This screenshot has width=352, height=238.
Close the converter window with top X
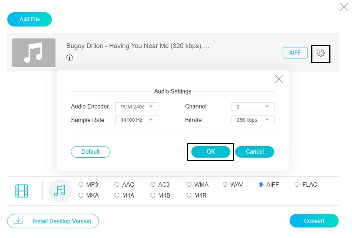click(x=344, y=7)
